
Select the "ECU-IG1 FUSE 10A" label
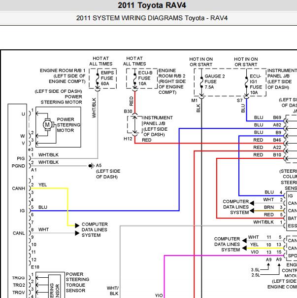pos(256,84)
